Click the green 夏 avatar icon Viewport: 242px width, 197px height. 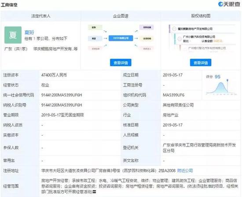13,35
